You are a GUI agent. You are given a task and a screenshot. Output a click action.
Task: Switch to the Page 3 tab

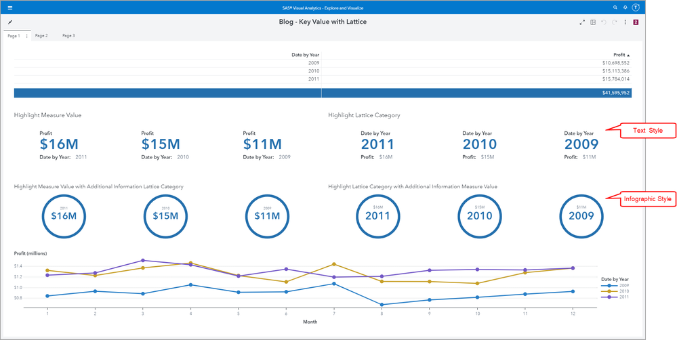tap(68, 36)
